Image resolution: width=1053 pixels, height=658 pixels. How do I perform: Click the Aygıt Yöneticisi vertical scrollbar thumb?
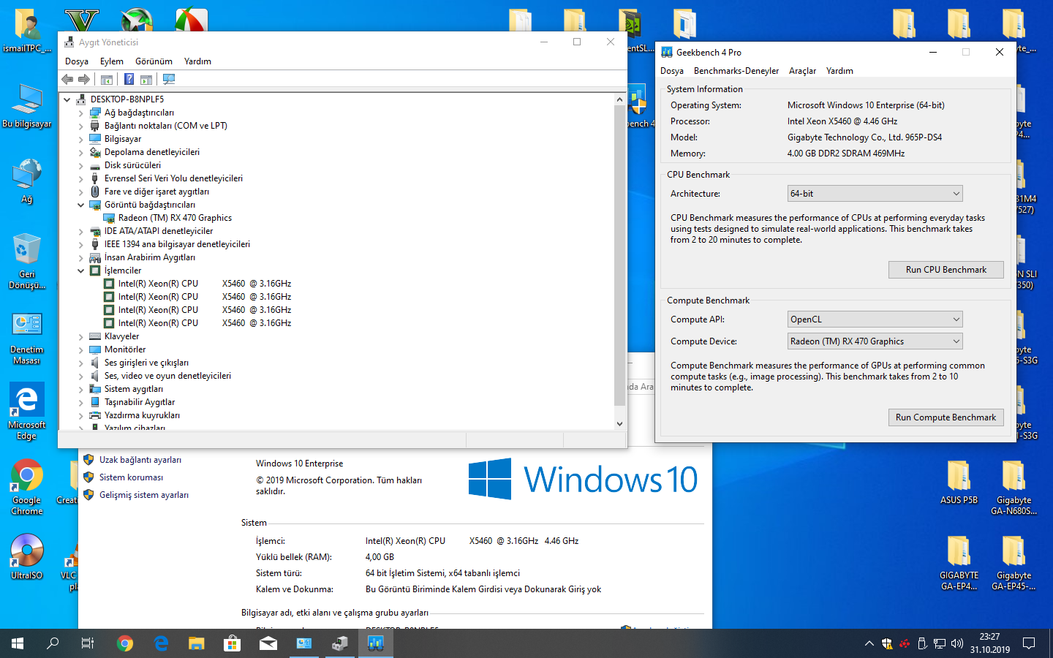[619, 254]
